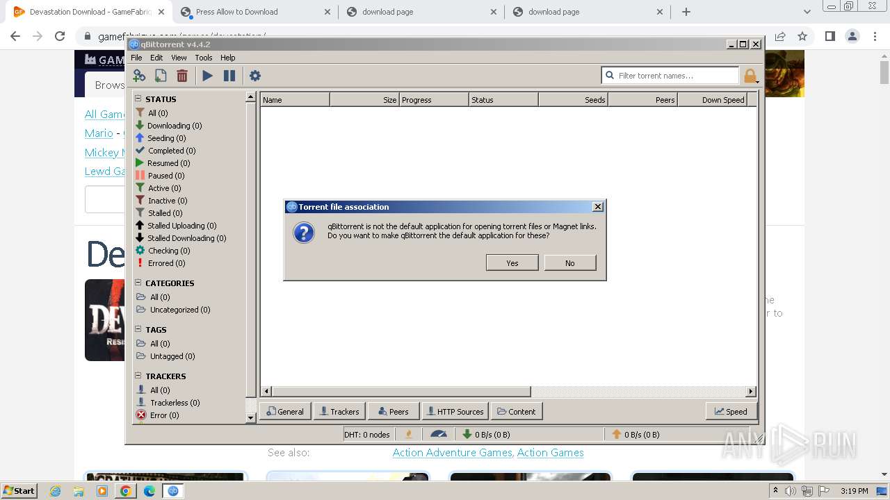
Task: Open the Speed graph tab
Action: tap(731, 411)
